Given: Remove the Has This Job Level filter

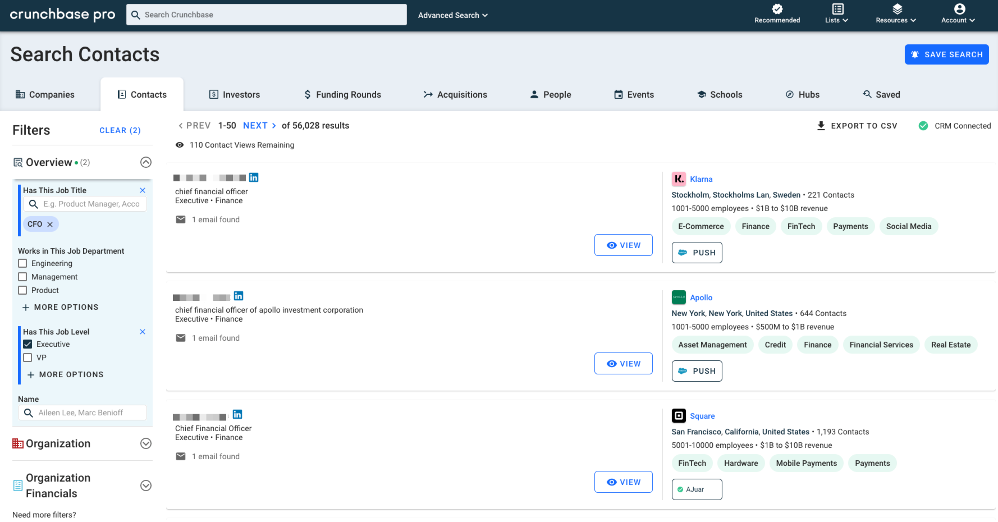Looking at the screenshot, I should tap(143, 332).
